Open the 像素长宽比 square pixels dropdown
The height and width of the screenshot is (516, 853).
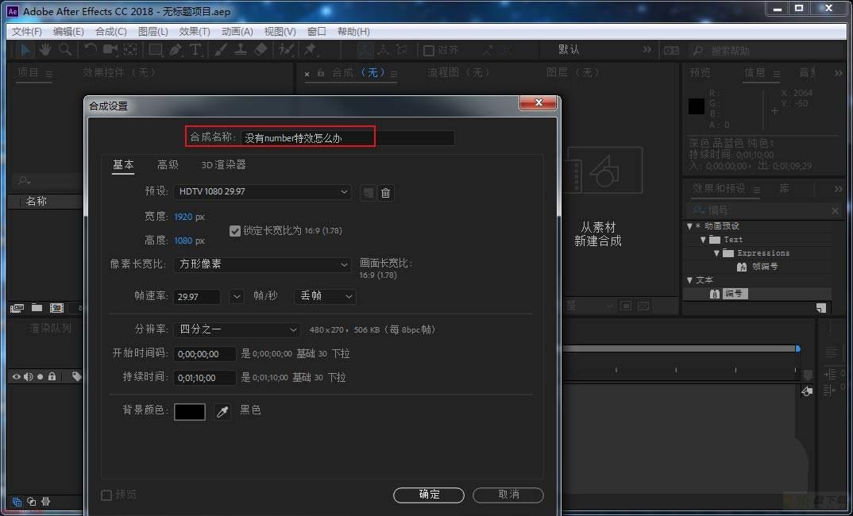(262, 264)
